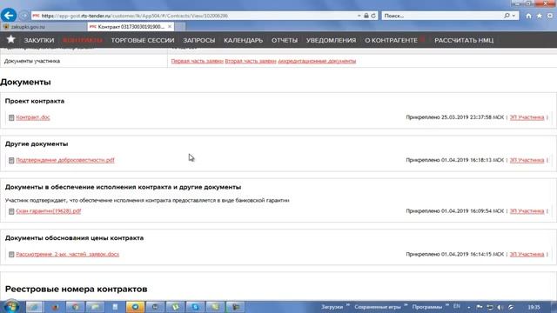Open the КАЛЕНДАРЬ menu
The image size is (557, 313).
[x=244, y=41]
